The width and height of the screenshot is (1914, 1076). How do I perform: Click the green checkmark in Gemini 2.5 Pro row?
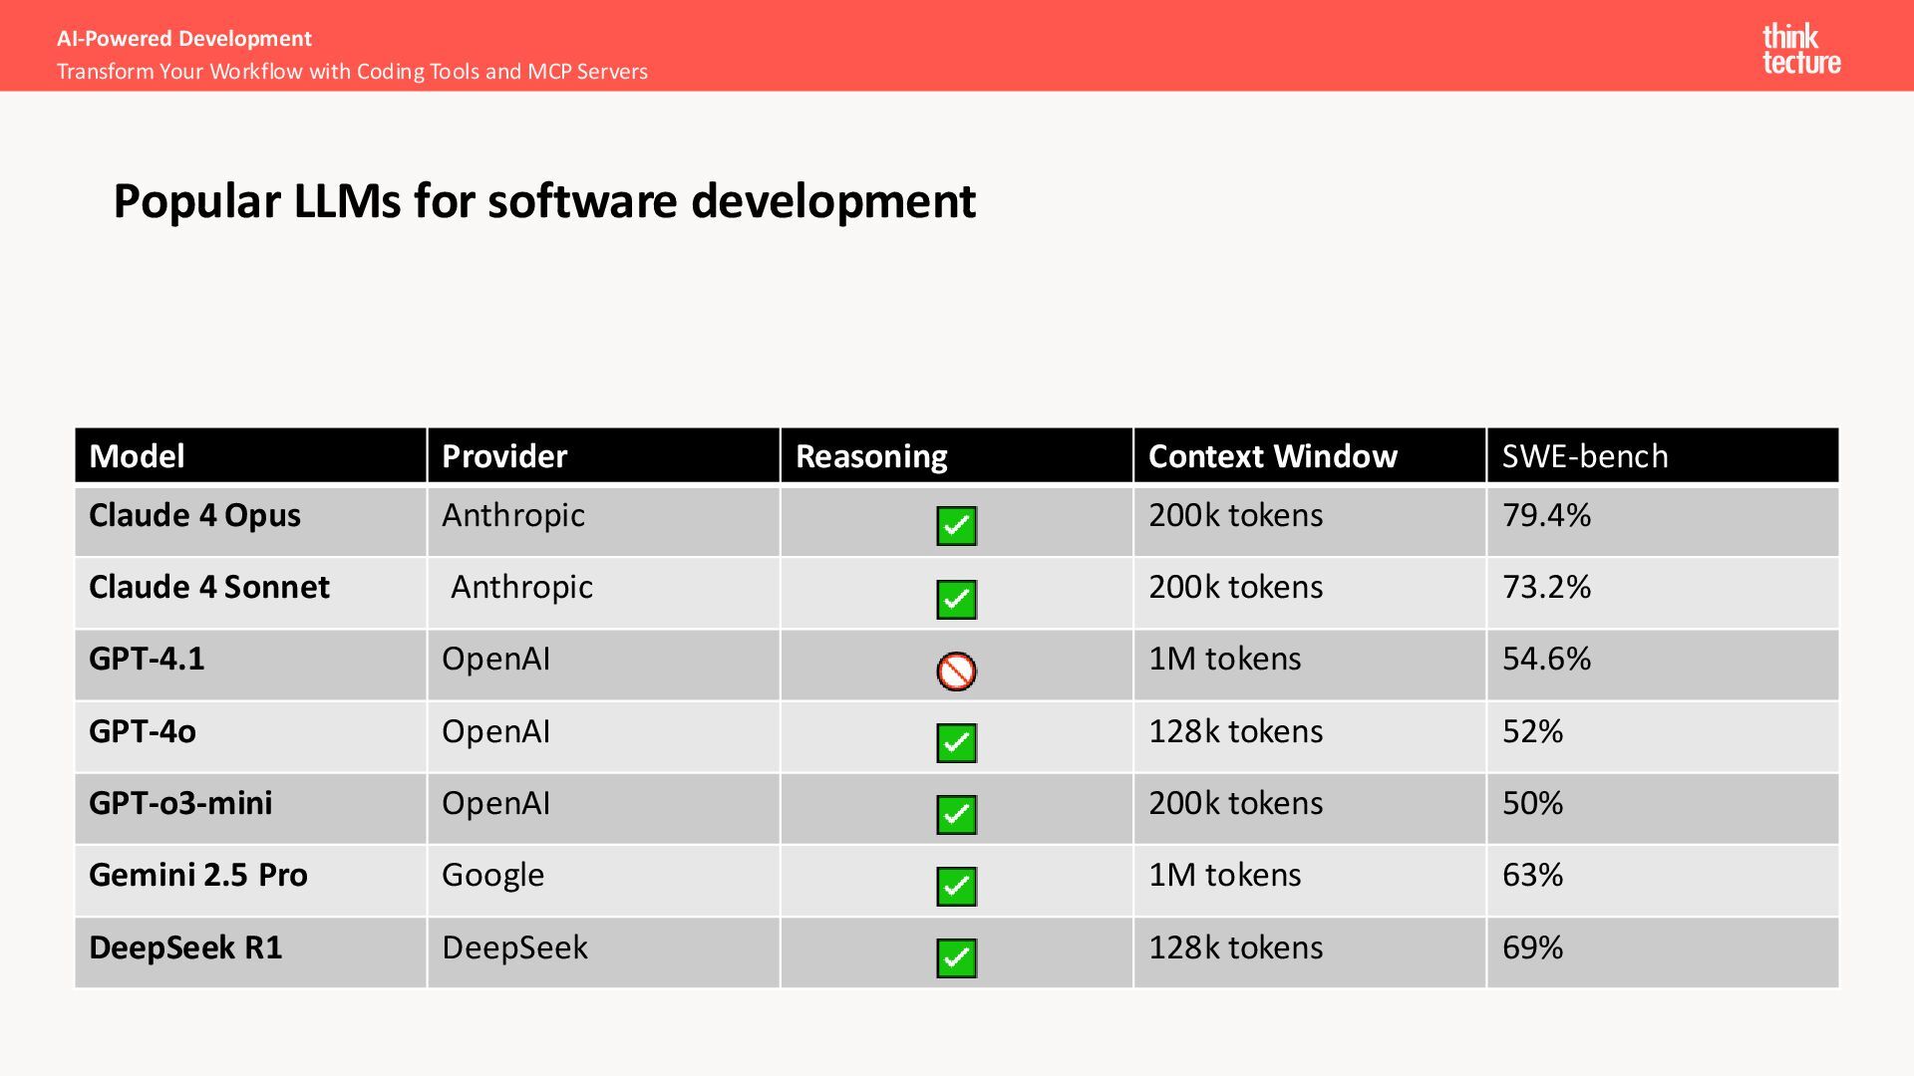click(957, 887)
